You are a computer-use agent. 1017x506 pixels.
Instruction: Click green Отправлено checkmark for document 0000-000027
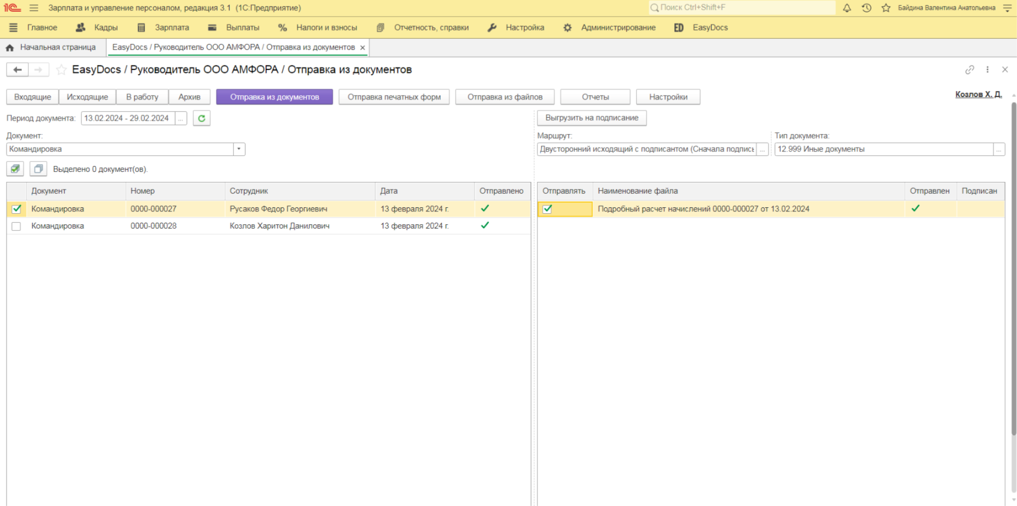[x=485, y=209]
